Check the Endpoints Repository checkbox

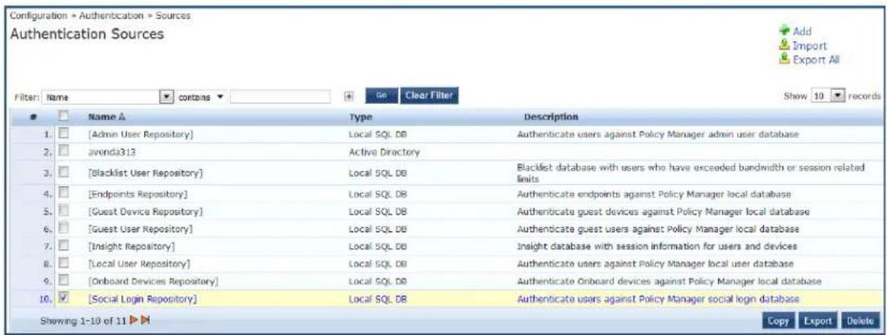(x=64, y=194)
